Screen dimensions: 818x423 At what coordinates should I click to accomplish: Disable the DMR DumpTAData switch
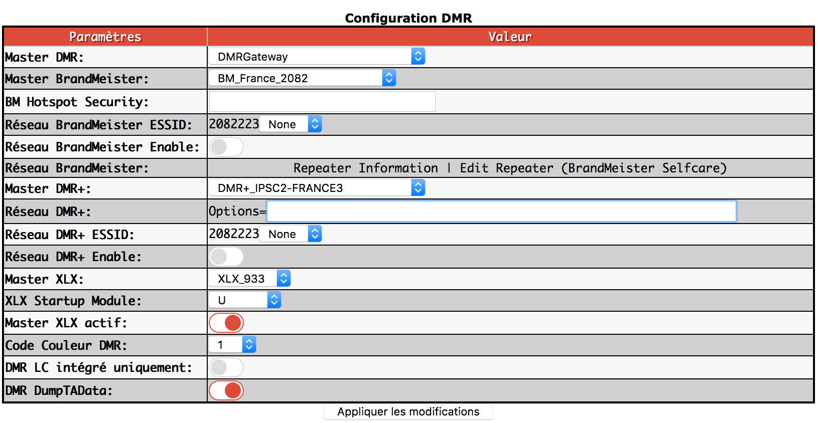click(226, 391)
